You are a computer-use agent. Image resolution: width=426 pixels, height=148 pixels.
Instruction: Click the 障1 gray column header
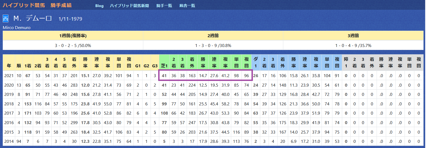click(346, 63)
